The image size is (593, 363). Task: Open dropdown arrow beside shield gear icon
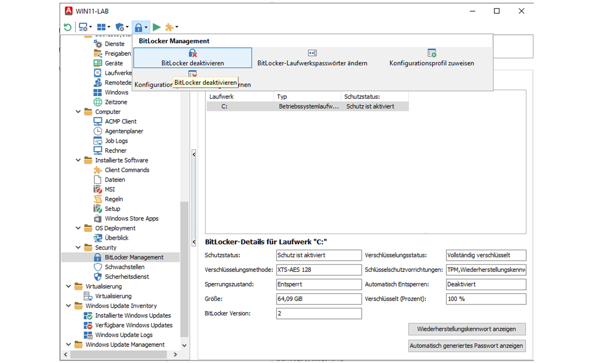tap(127, 27)
